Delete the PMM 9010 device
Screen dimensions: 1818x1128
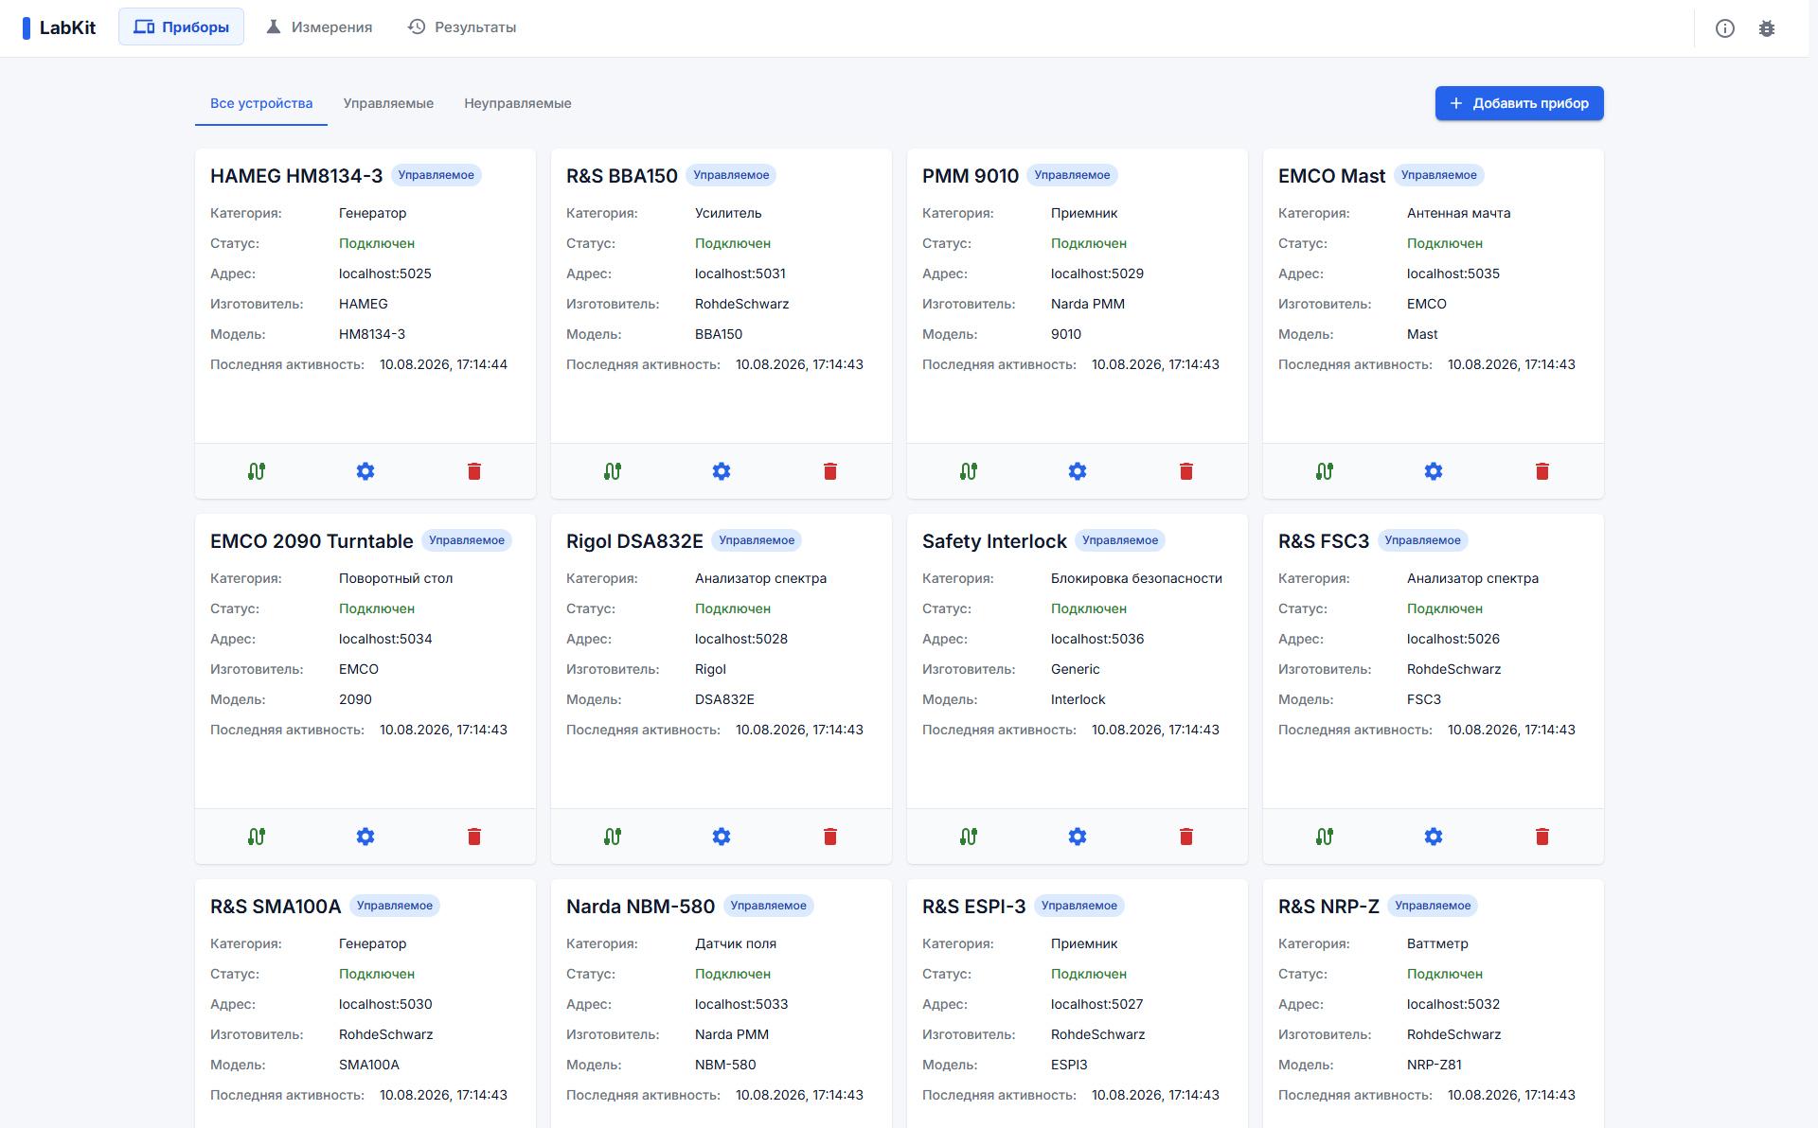click(x=1186, y=471)
